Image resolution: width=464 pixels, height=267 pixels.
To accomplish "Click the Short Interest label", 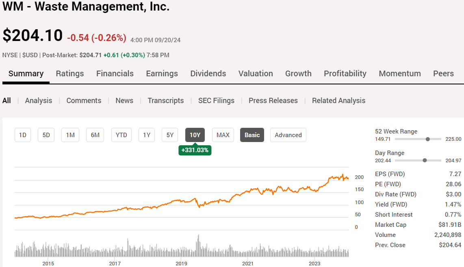I will pos(394,214).
